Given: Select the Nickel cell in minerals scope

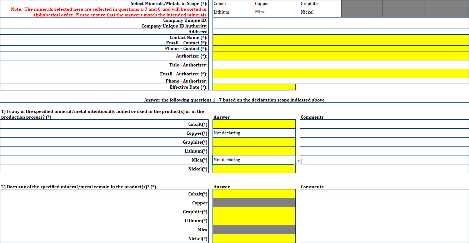Looking at the screenshot, I should (320, 12).
